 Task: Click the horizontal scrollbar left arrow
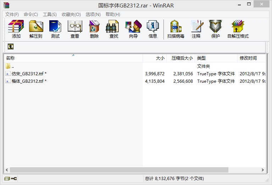(7, 170)
